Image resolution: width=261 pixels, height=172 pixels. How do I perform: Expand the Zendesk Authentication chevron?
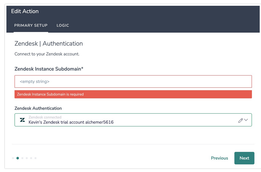(246, 120)
